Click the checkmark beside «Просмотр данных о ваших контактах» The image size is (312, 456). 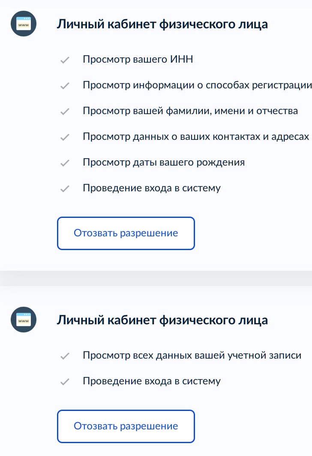coord(65,137)
